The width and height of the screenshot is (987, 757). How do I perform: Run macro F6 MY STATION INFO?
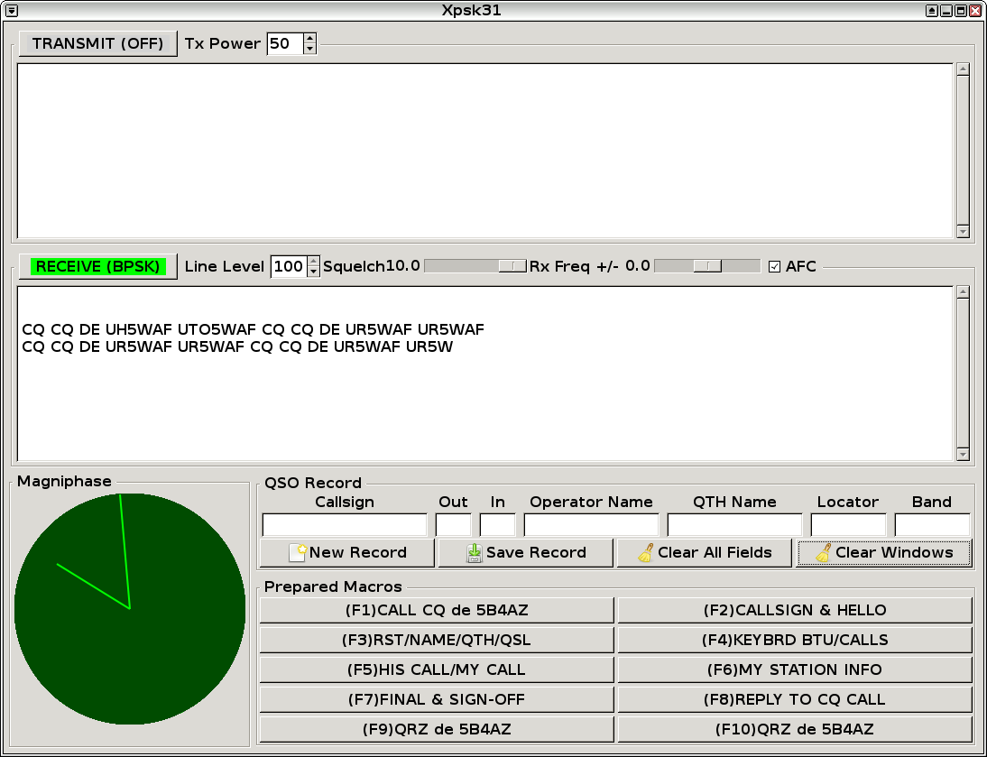[795, 669]
